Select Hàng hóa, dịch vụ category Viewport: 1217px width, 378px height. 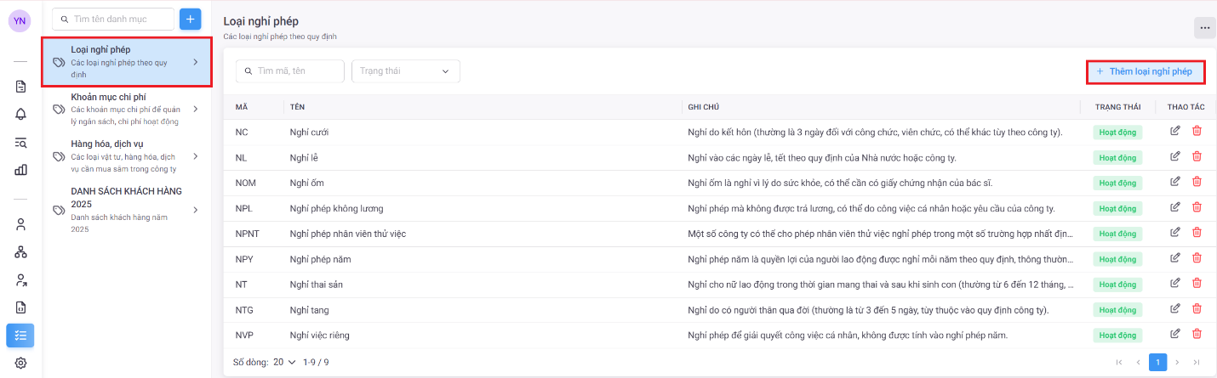[x=126, y=156]
